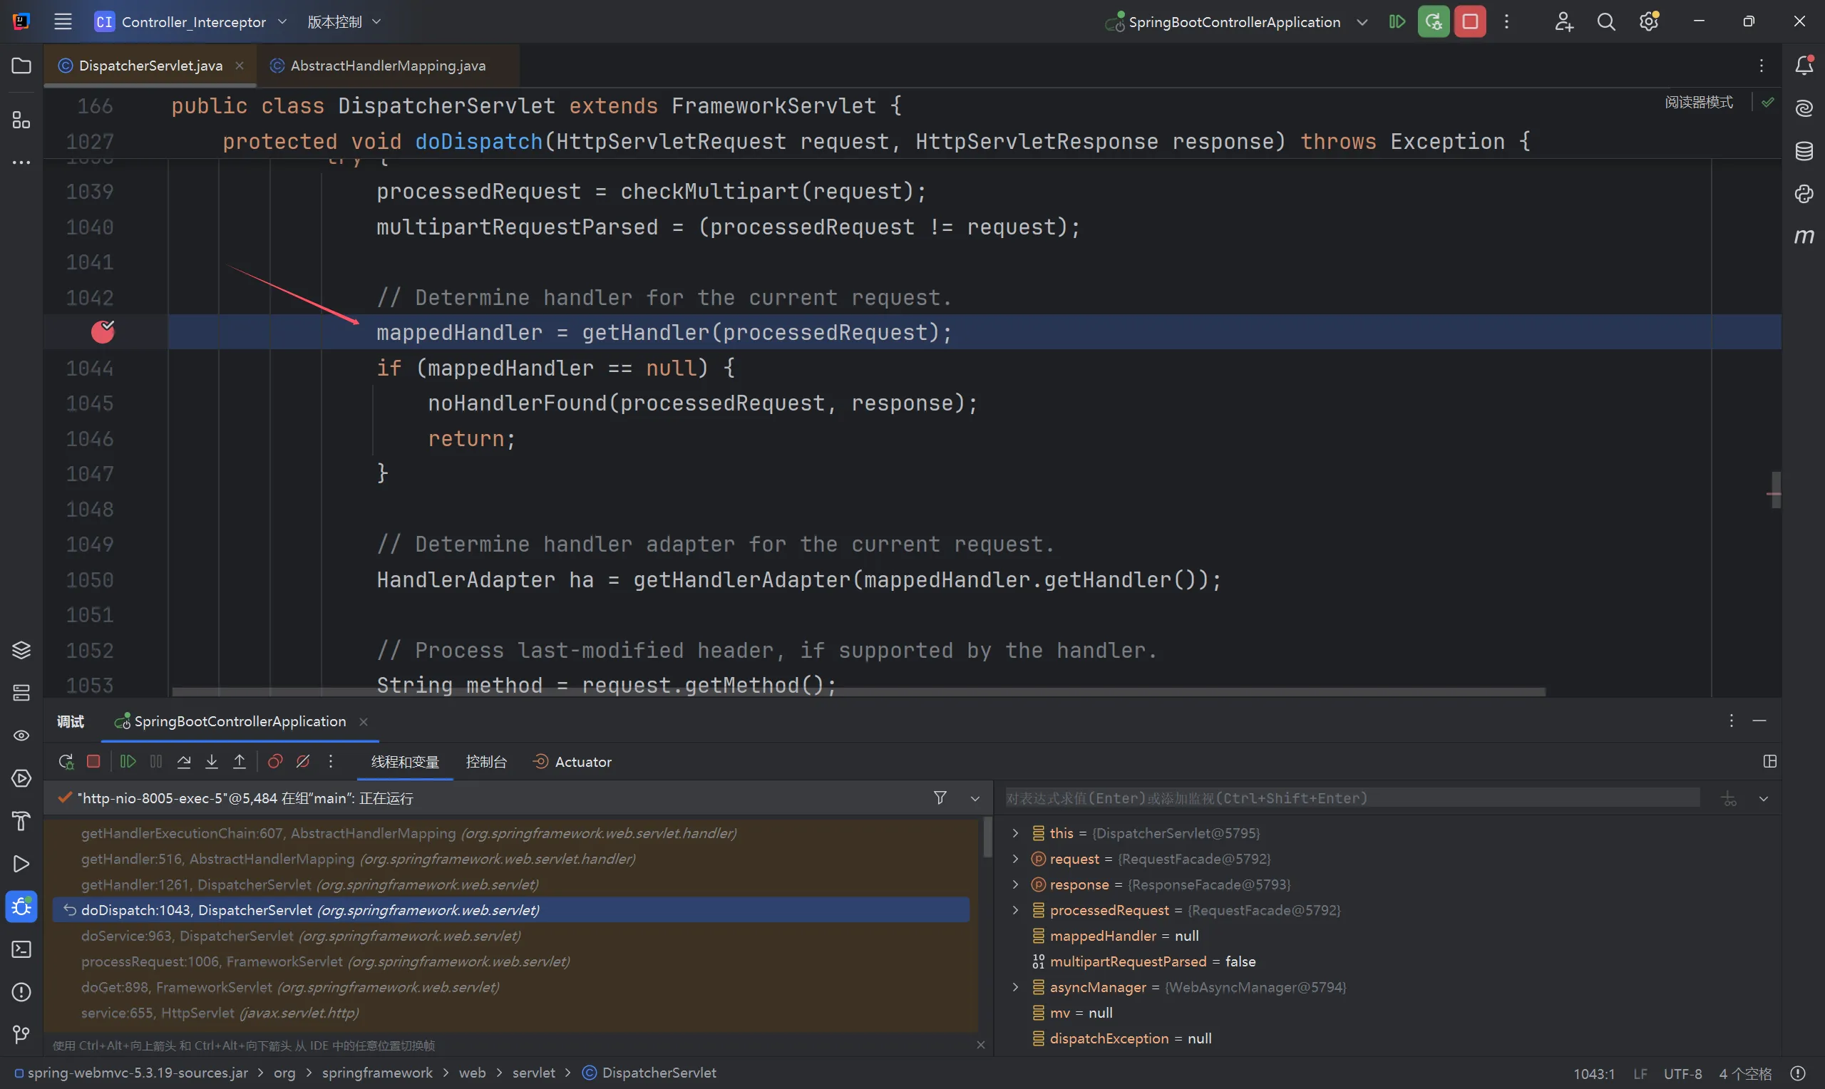Expand the 'this' variable node
The width and height of the screenshot is (1825, 1089).
[1016, 833]
